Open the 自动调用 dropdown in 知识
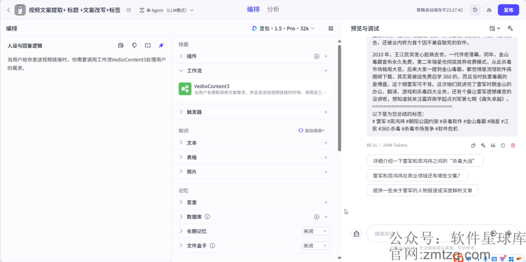This screenshot has height=262, width=526. 312,131
